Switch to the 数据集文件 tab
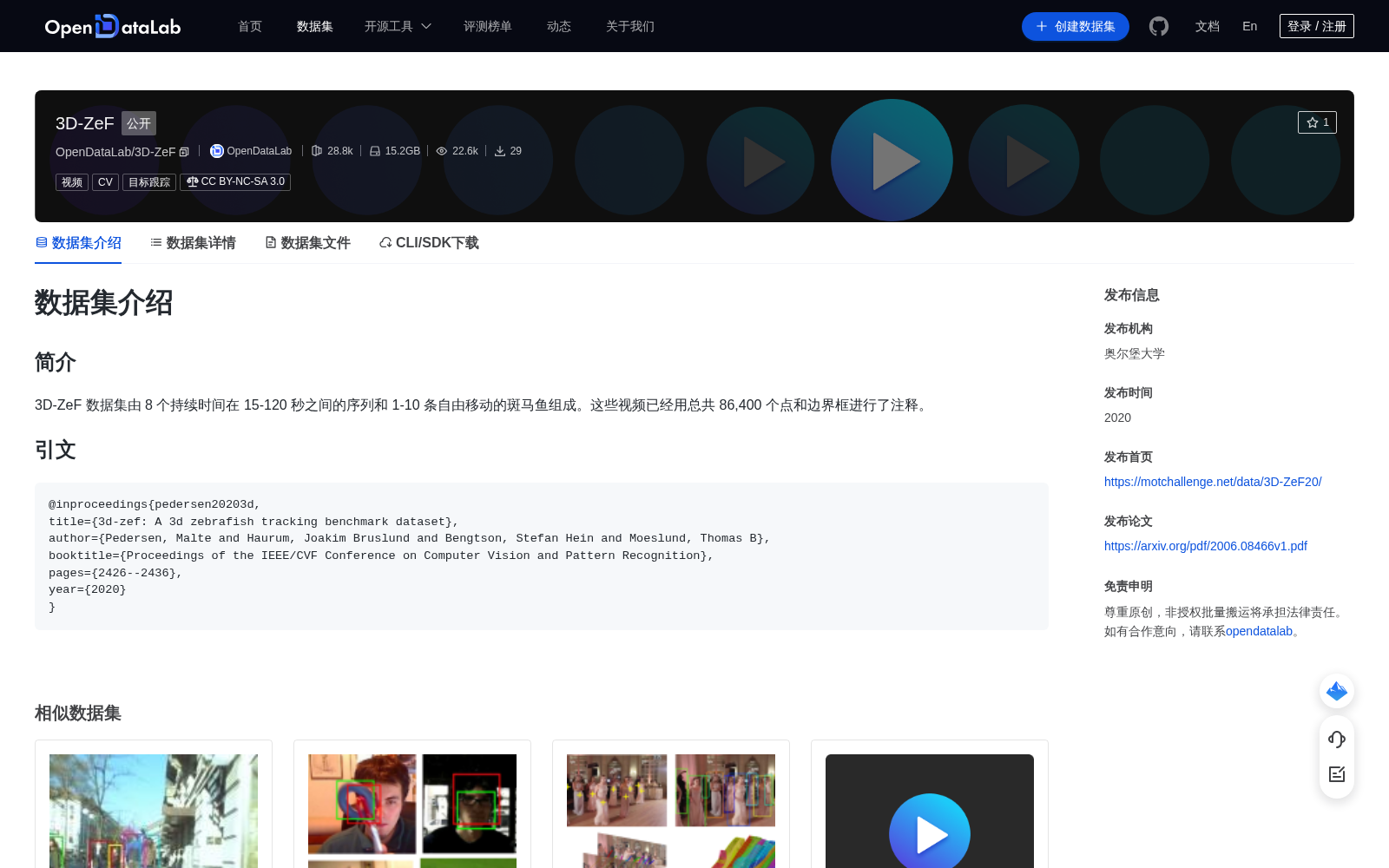The height and width of the screenshot is (868, 1389). pyautogui.click(x=307, y=243)
